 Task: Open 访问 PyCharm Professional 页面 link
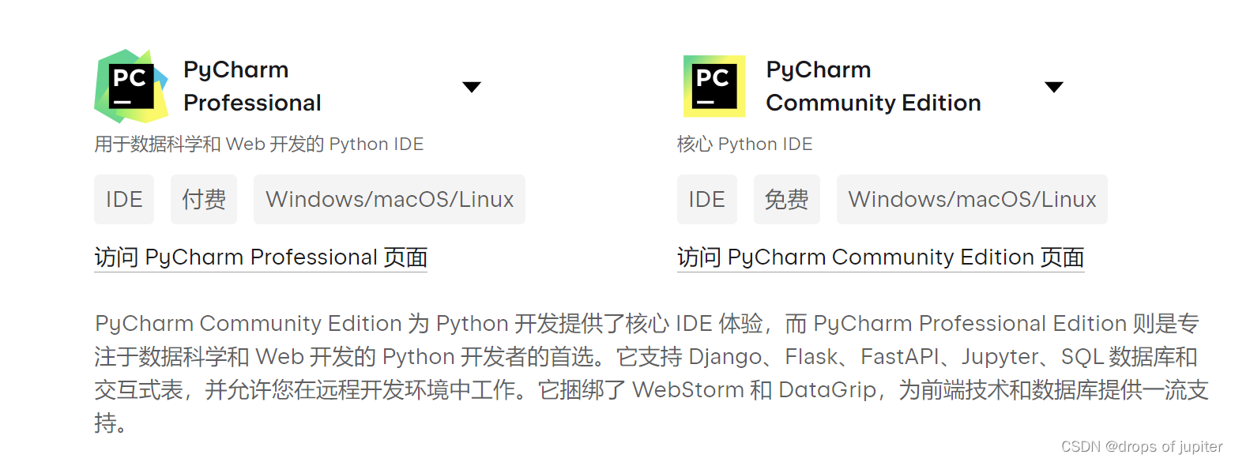(x=260, y=257)
